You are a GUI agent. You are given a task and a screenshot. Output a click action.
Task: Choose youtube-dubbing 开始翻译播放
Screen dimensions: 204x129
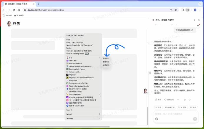point(83,97)
